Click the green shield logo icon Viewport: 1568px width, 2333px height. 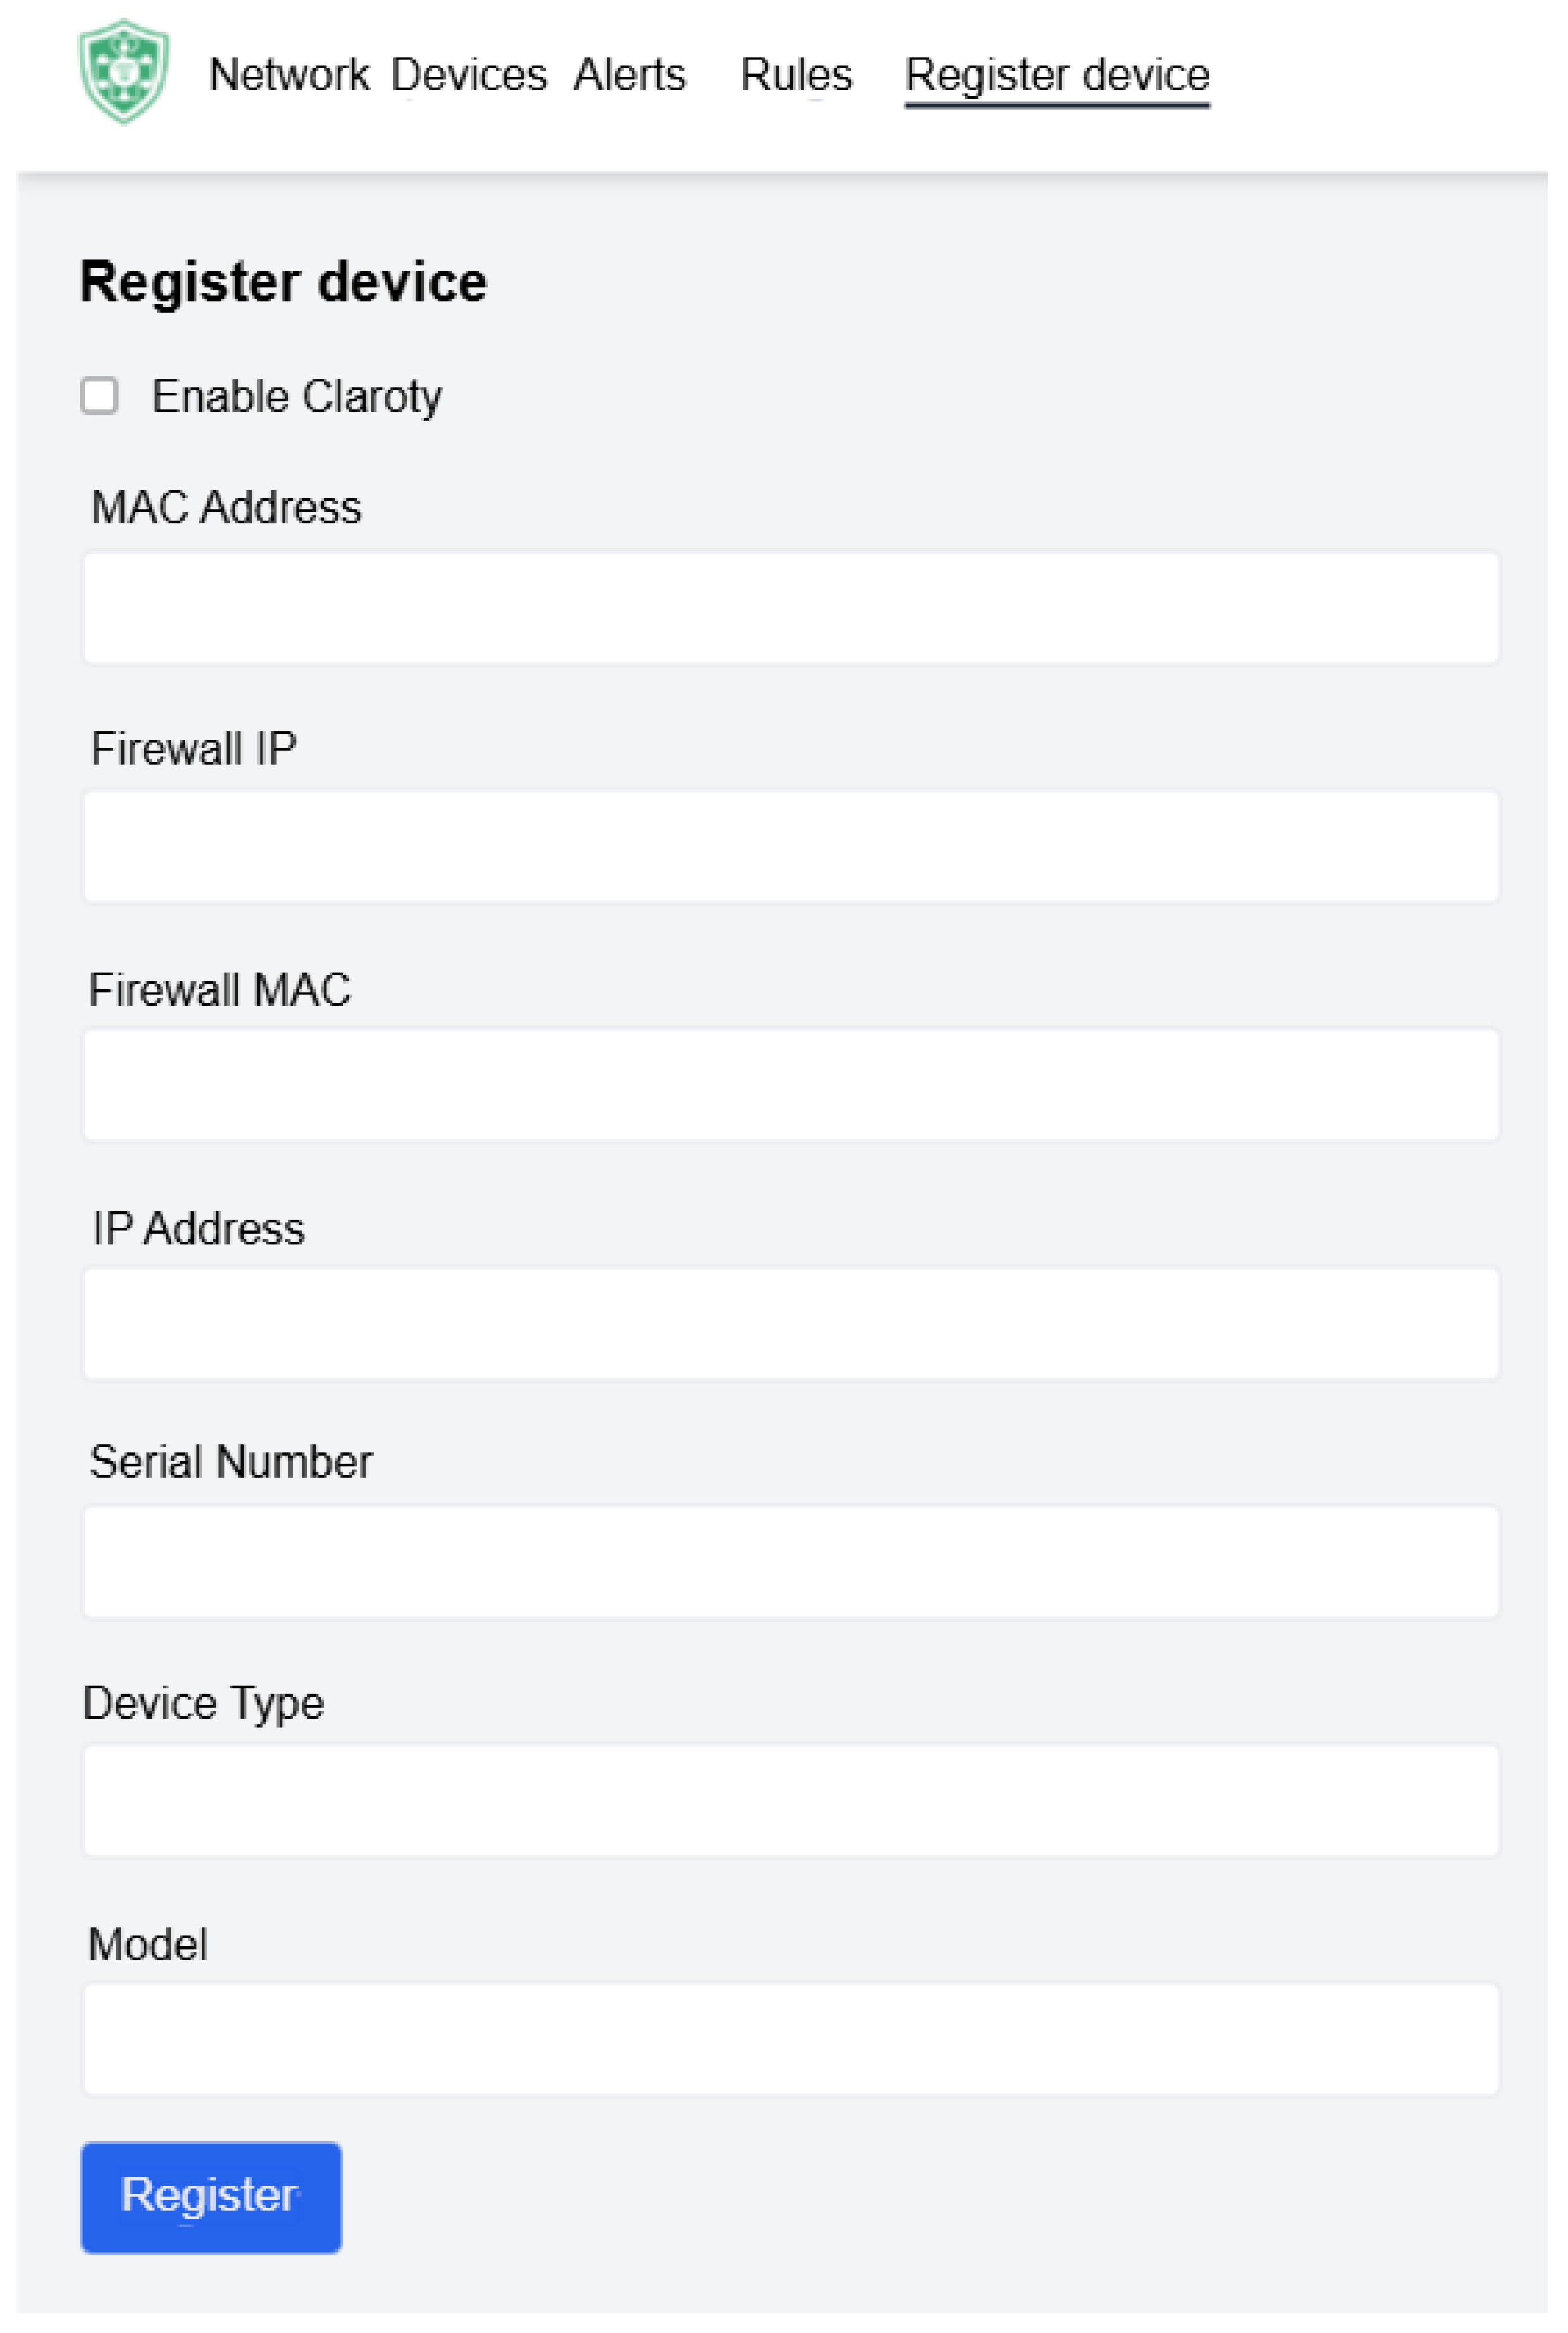(124, 72)
